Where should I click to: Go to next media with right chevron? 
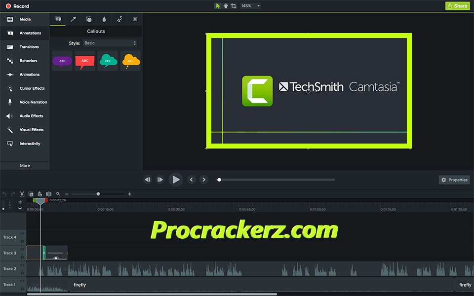tap(204, 180)
